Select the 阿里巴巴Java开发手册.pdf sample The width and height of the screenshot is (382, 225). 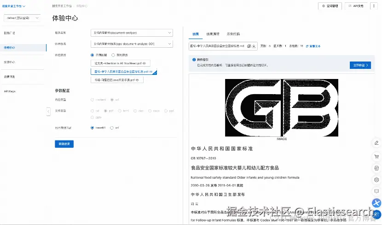117,80
